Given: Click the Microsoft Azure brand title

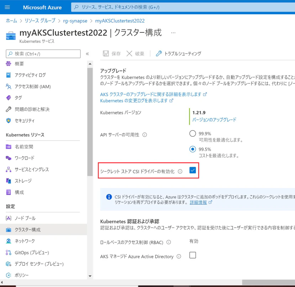Looking at the screenshot, I should (x=42, y=7).
